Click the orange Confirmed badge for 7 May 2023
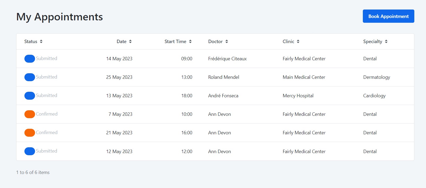Screen dimensions: 426x188 coord(30,114)
